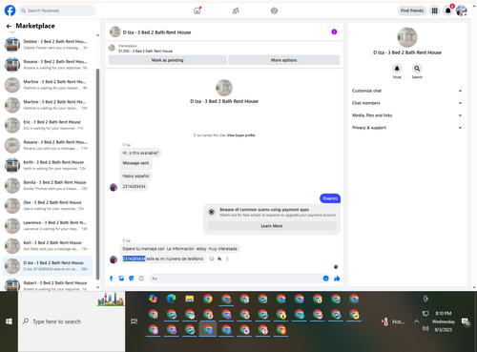The height and width of the screenshot is (352, 477).
Task: React to the phone number message
Action: point(212,259)
